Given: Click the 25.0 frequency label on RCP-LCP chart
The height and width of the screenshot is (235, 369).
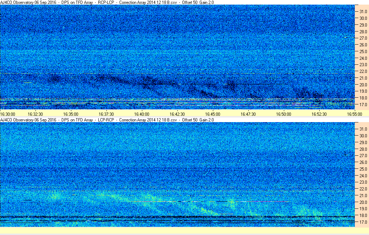Looking at the screenshot, I should click(x=363, y=51).
